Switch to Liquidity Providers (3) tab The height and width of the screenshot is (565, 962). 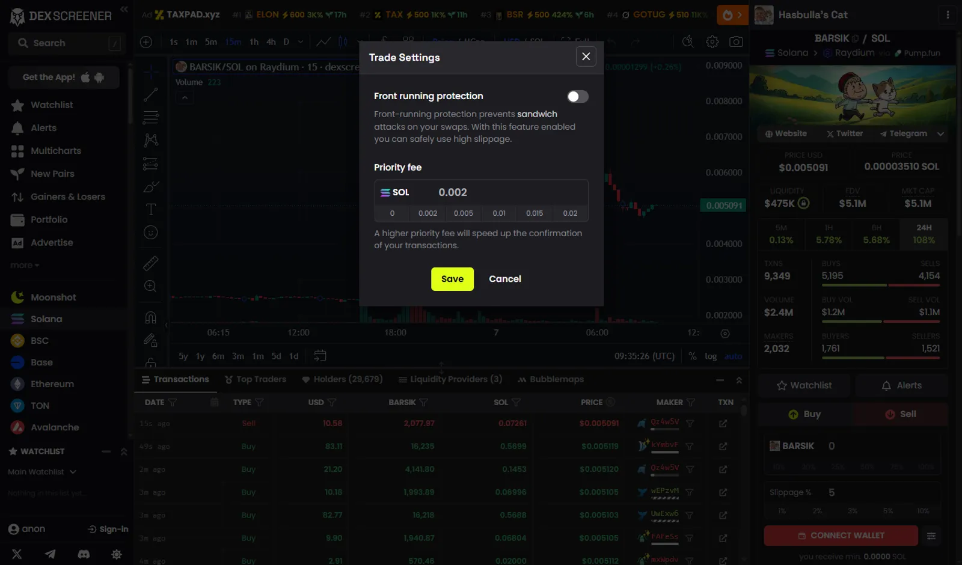[x=450, y=379]
